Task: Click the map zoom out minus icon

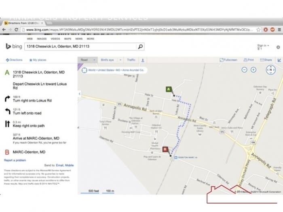Action: (244, 70)
